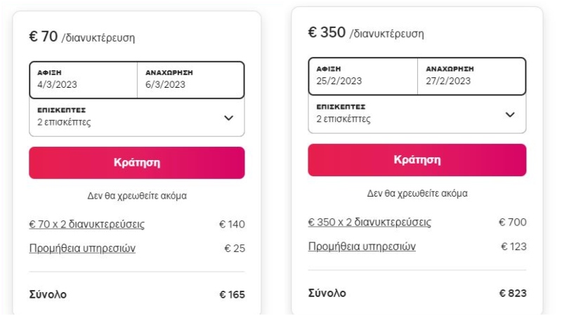Click 'Δεν θα χρεωθείτε ακόμα' in €350 card
The image size is (569, 316).
(417, 193)
